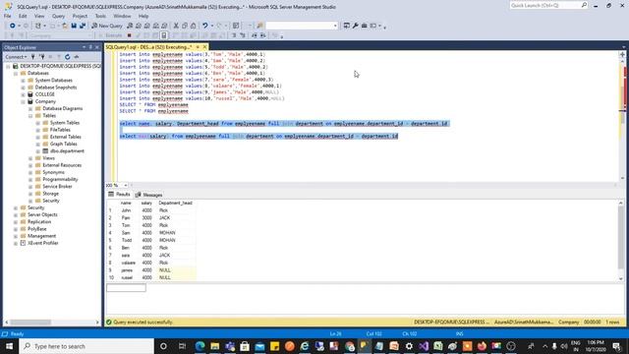
Task: Expand the Server Objects node
Action: click(x=16, y=214)
